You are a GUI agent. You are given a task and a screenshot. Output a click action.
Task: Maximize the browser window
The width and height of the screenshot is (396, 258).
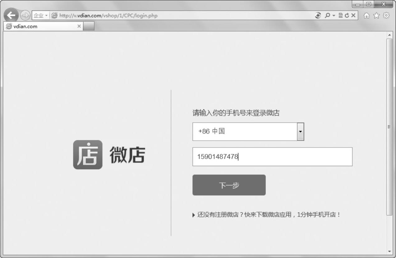click(368, 4)
